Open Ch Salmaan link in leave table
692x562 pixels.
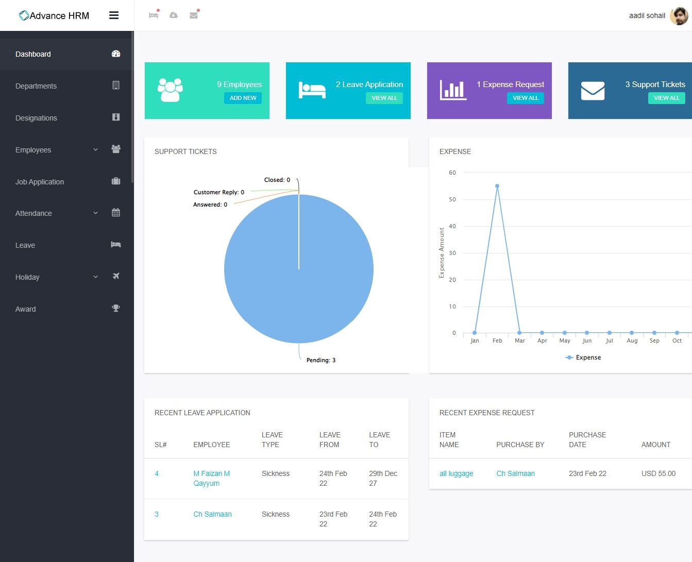[212, 514]
